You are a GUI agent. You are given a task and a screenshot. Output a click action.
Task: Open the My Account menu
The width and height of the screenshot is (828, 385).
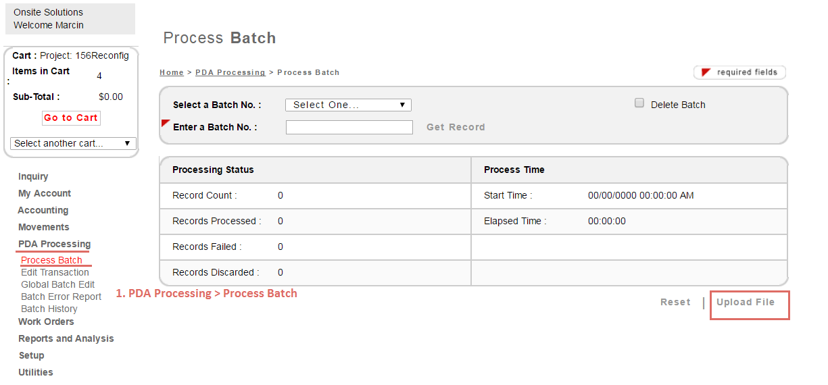pyautogui.click(x=45, y=193)
